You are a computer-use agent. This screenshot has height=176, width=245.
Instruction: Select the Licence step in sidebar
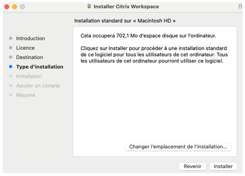tap(25, 48)
